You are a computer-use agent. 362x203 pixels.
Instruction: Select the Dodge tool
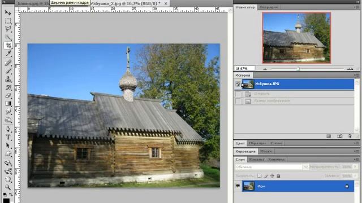tap(8, 120)
